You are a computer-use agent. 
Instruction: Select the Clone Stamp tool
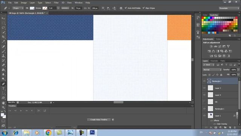(x=3, y=56)
